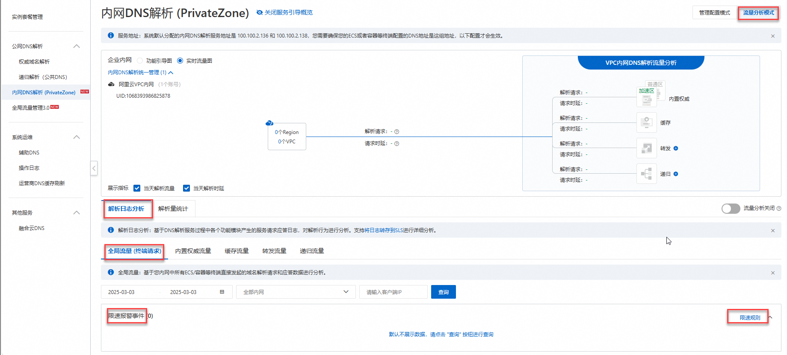Open the 缓存流量 sub-tab
The image size is (787, 355).
click(x=237, y=251)
